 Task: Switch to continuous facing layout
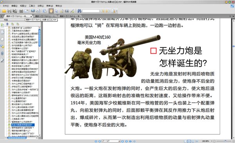point(197,141)
